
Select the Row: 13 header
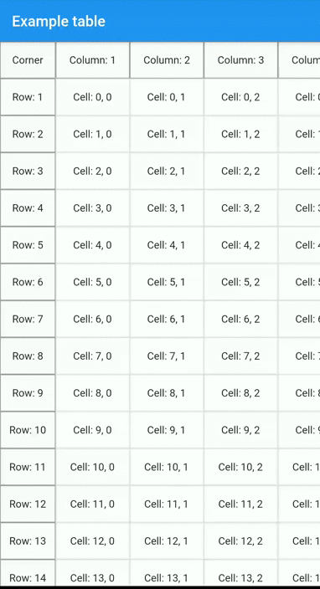coord(28,541)
